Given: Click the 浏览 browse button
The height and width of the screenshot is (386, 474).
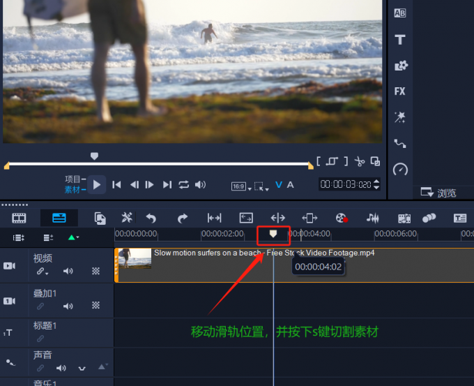Looking at the screenshot, I should 439,193.
